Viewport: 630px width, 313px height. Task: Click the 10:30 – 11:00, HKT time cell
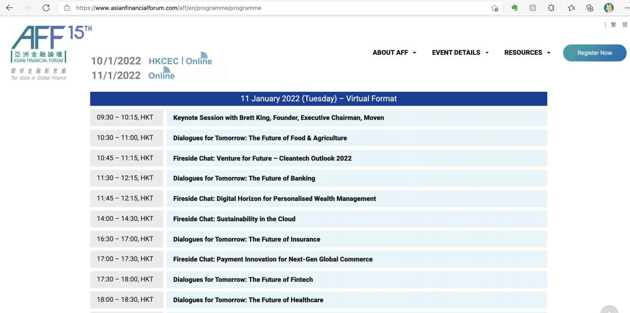126,138
